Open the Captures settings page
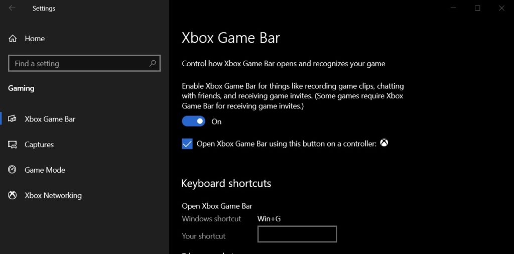514x254 pixels. coord(39,145)
